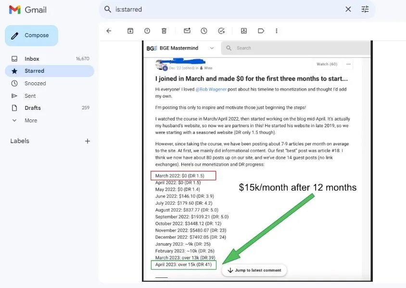The width and height of the screenshot is (406, 288).
Task: Select the Snoozed folder
Action: click(35, 83)
